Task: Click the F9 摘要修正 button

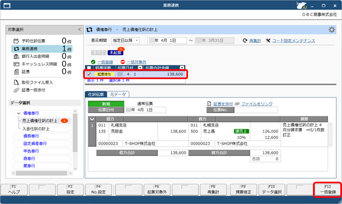Action: point(243,190)
